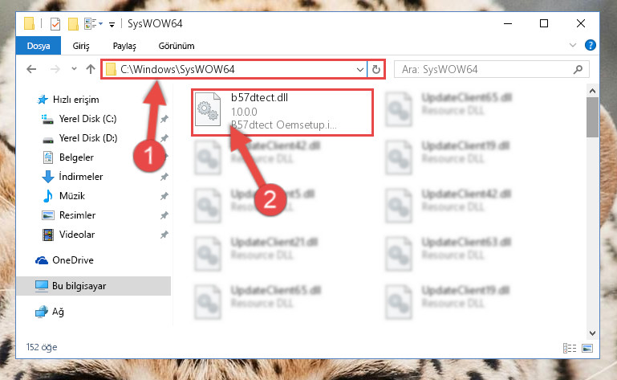
Task: Open the Dosya tab
Action: (39, 46)
